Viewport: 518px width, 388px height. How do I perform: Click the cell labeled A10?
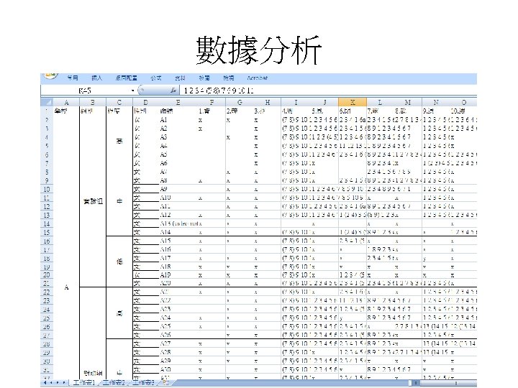(178, 198)
